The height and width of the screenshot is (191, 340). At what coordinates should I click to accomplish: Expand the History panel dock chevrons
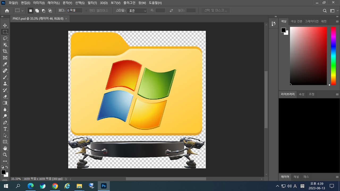[275, 16]
